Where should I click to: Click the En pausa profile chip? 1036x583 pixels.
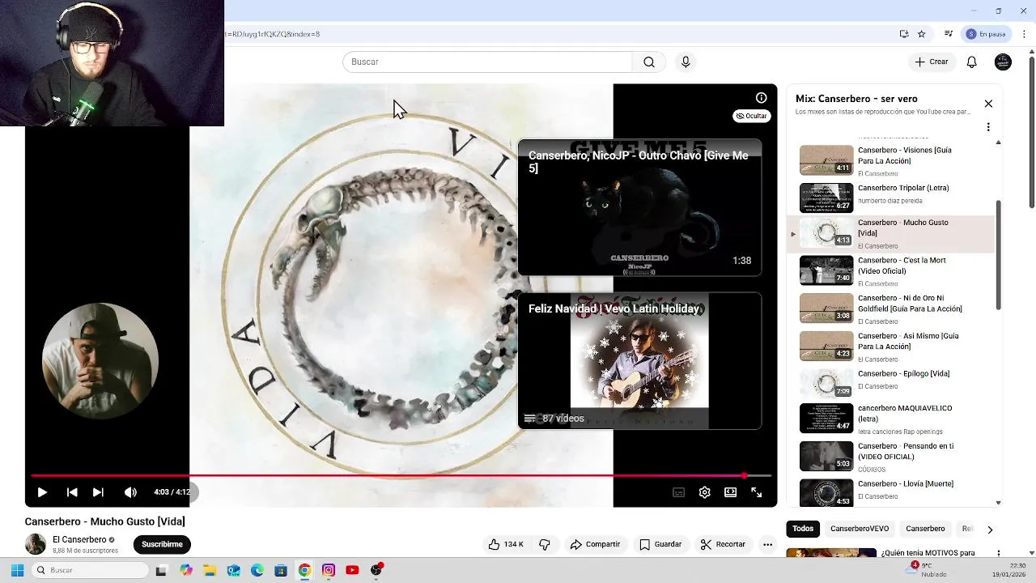[986, 34]
